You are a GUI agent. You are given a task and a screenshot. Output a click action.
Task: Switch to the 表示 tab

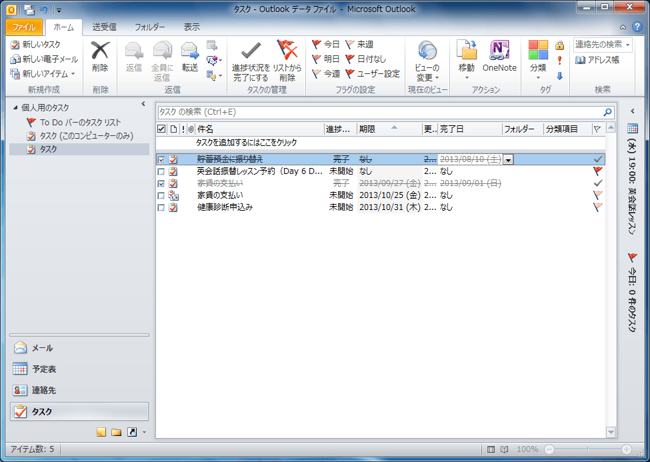[191, 27]
